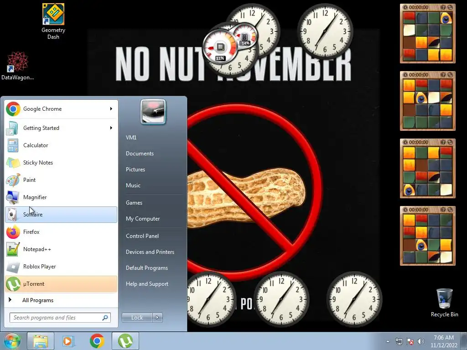Open Music library
467x350 pixels.
click(x=133, y=185)
